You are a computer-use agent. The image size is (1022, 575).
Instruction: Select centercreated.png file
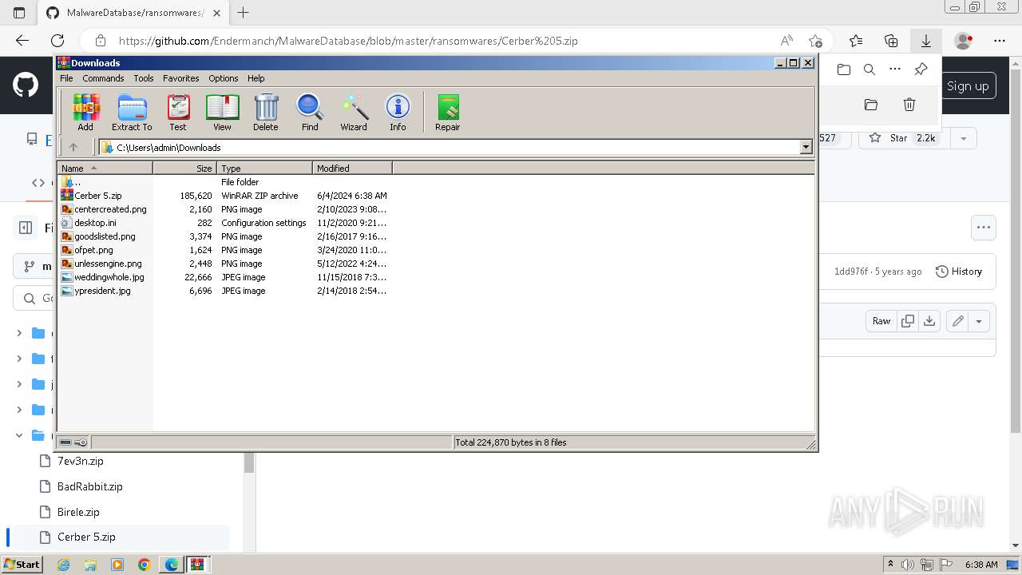[224, 209]
